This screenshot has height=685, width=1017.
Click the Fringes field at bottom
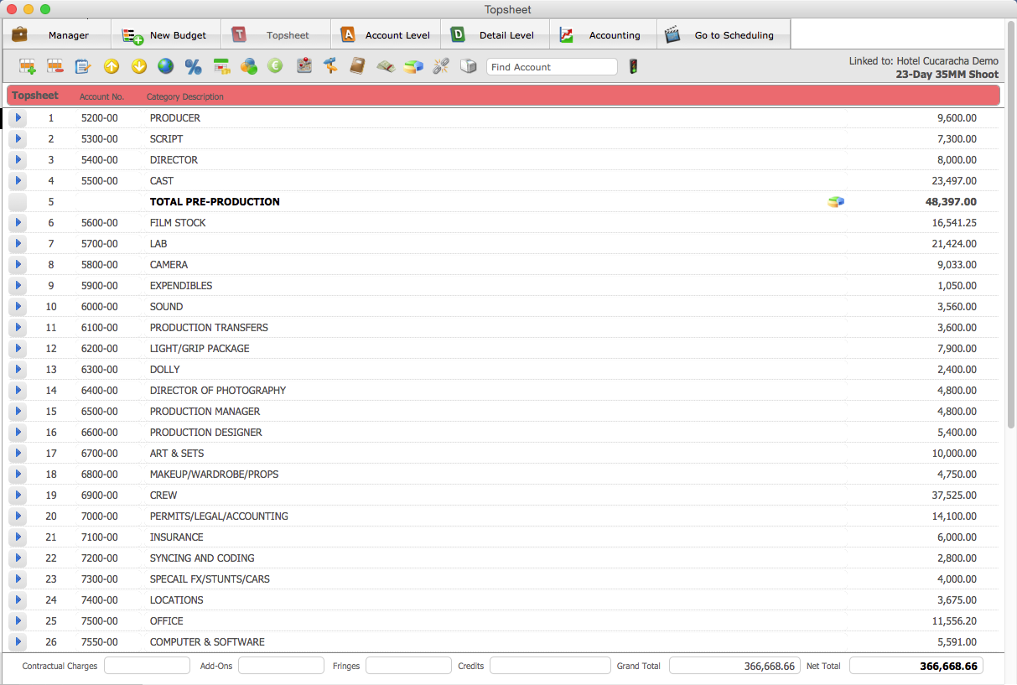click(408, 666)
